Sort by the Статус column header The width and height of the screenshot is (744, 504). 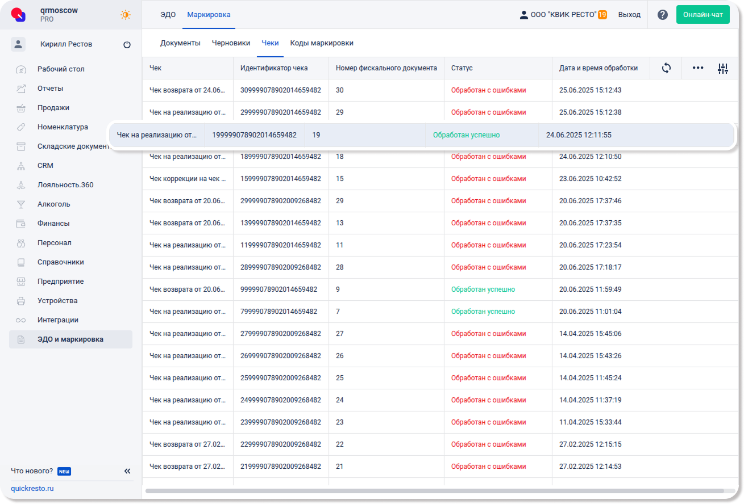point(462,68)
